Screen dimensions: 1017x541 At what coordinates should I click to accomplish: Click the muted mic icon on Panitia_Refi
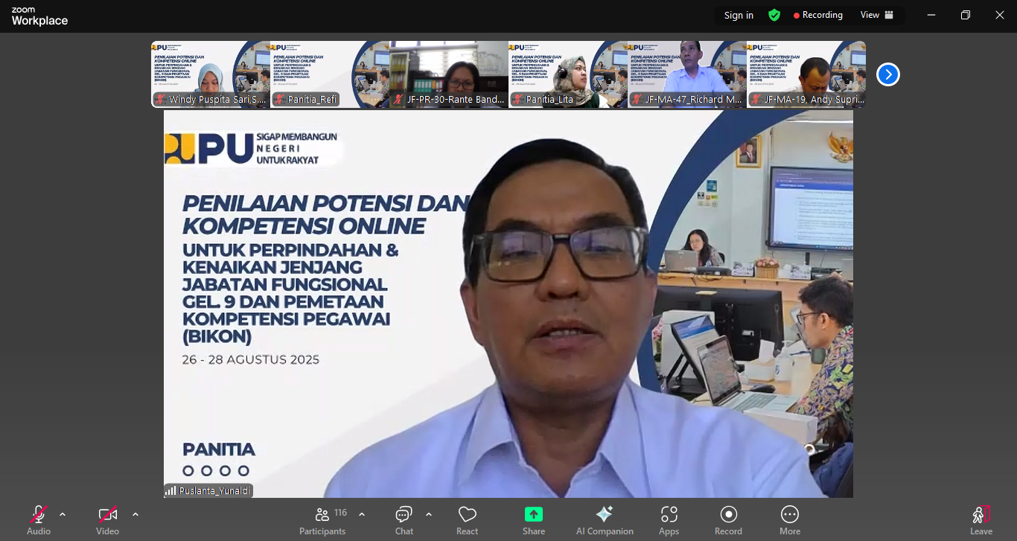tap(280, 99)
